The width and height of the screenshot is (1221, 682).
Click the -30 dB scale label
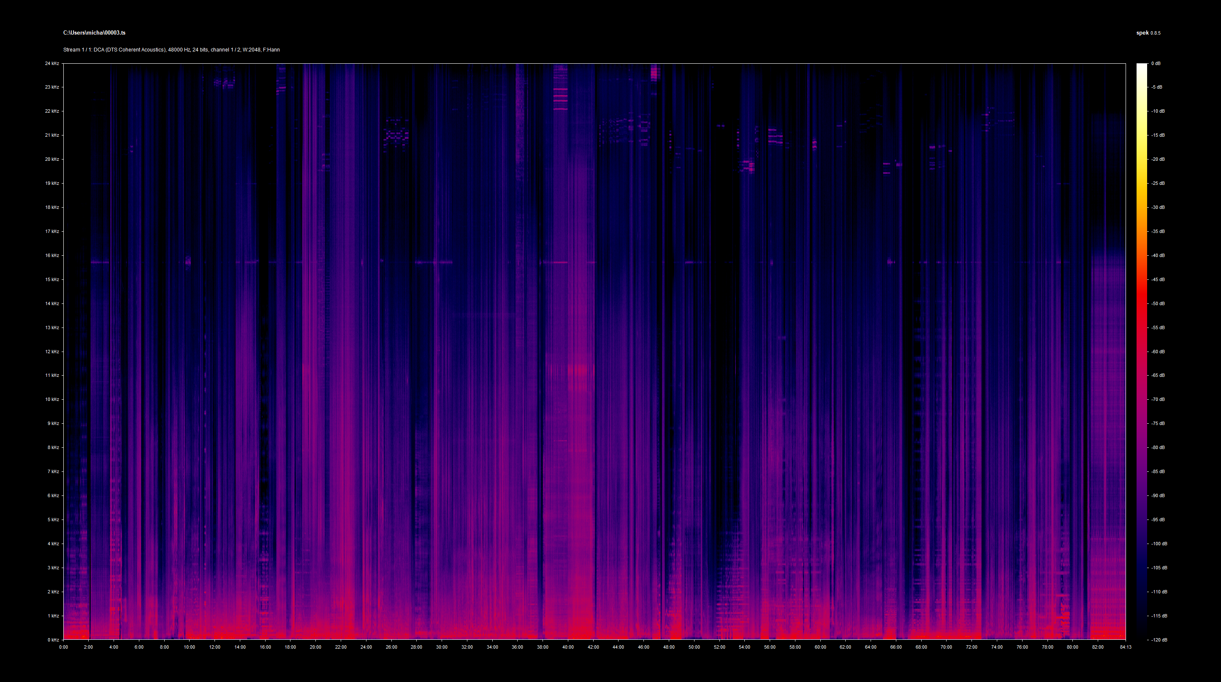coord(1158,207)
